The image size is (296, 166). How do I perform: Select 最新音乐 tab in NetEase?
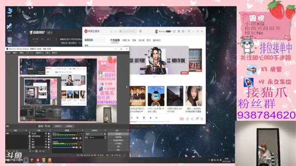(157, 40)
